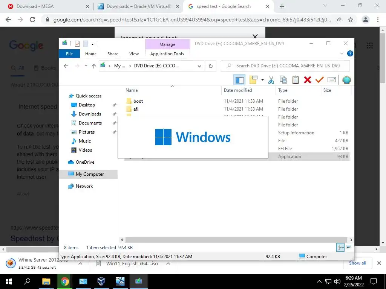Expand the ribbon with the chevron
Viewport: 386px width, 289px height.
point(342,53)
